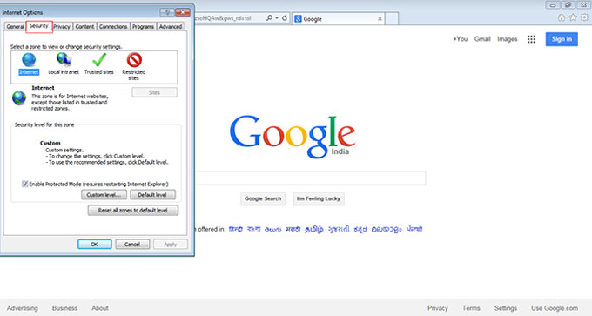This screenshot has height=316, width=592.
Task: Switch Google to Malayalam language link
Action: pos(387,229)
